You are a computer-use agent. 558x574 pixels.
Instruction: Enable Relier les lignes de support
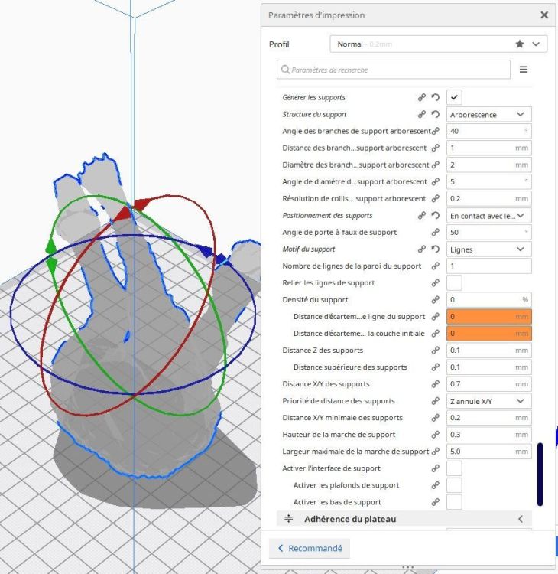click(454, 283)
